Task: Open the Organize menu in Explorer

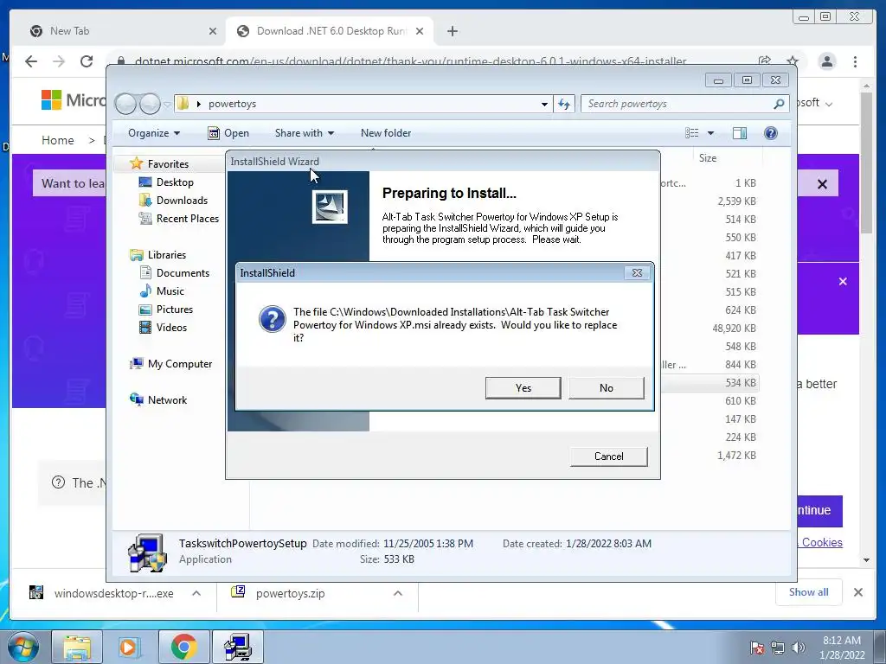Action: (154, 133)
